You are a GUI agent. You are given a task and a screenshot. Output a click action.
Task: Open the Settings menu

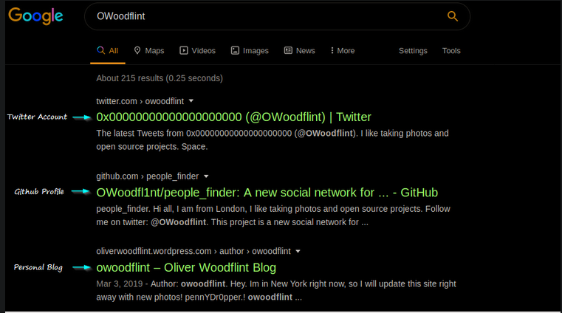[413, 51]
